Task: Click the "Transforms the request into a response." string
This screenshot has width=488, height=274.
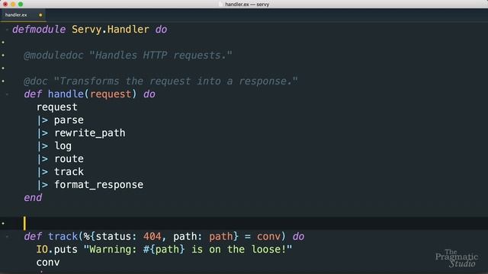Action: pyautogui.click(x=175, y=81)
